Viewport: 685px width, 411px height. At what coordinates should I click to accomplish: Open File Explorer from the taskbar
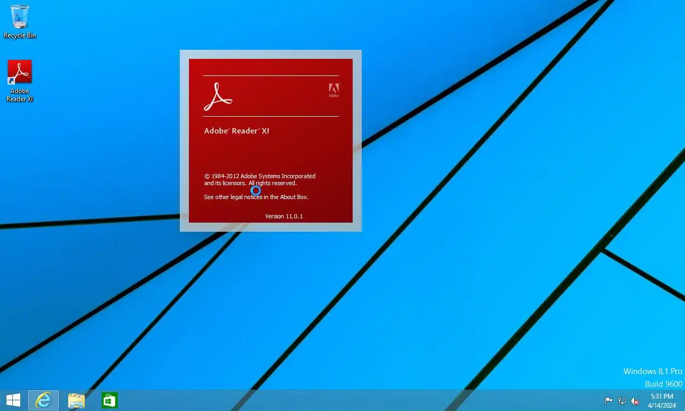coord(77,400)
